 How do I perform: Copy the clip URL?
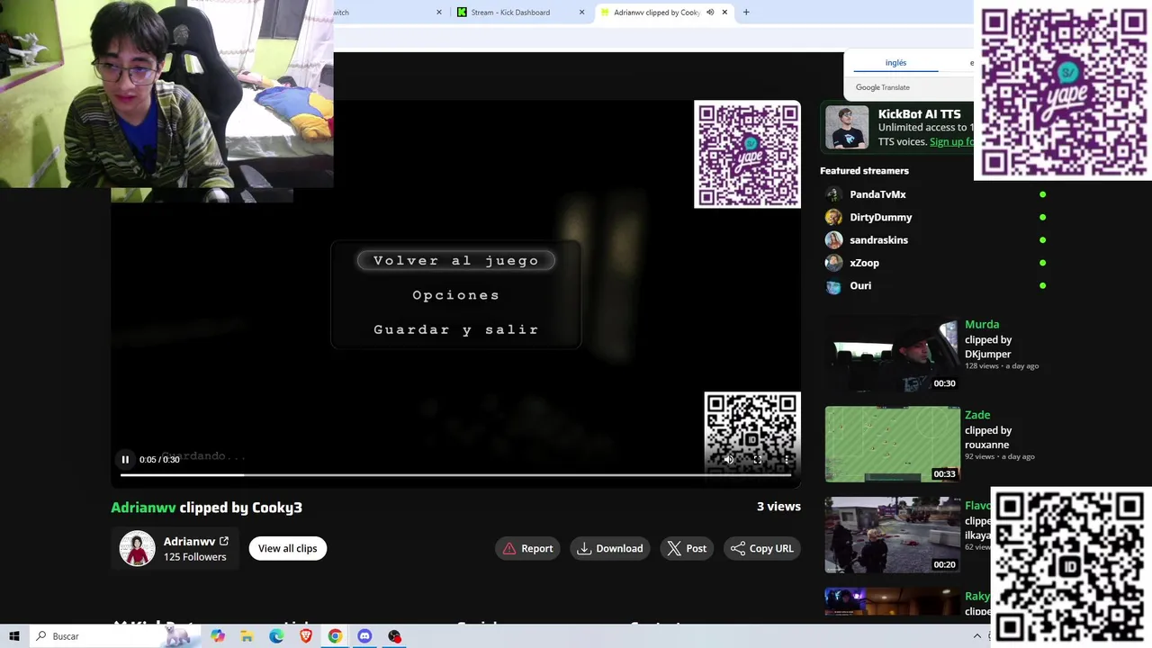(x=762, y=548)
